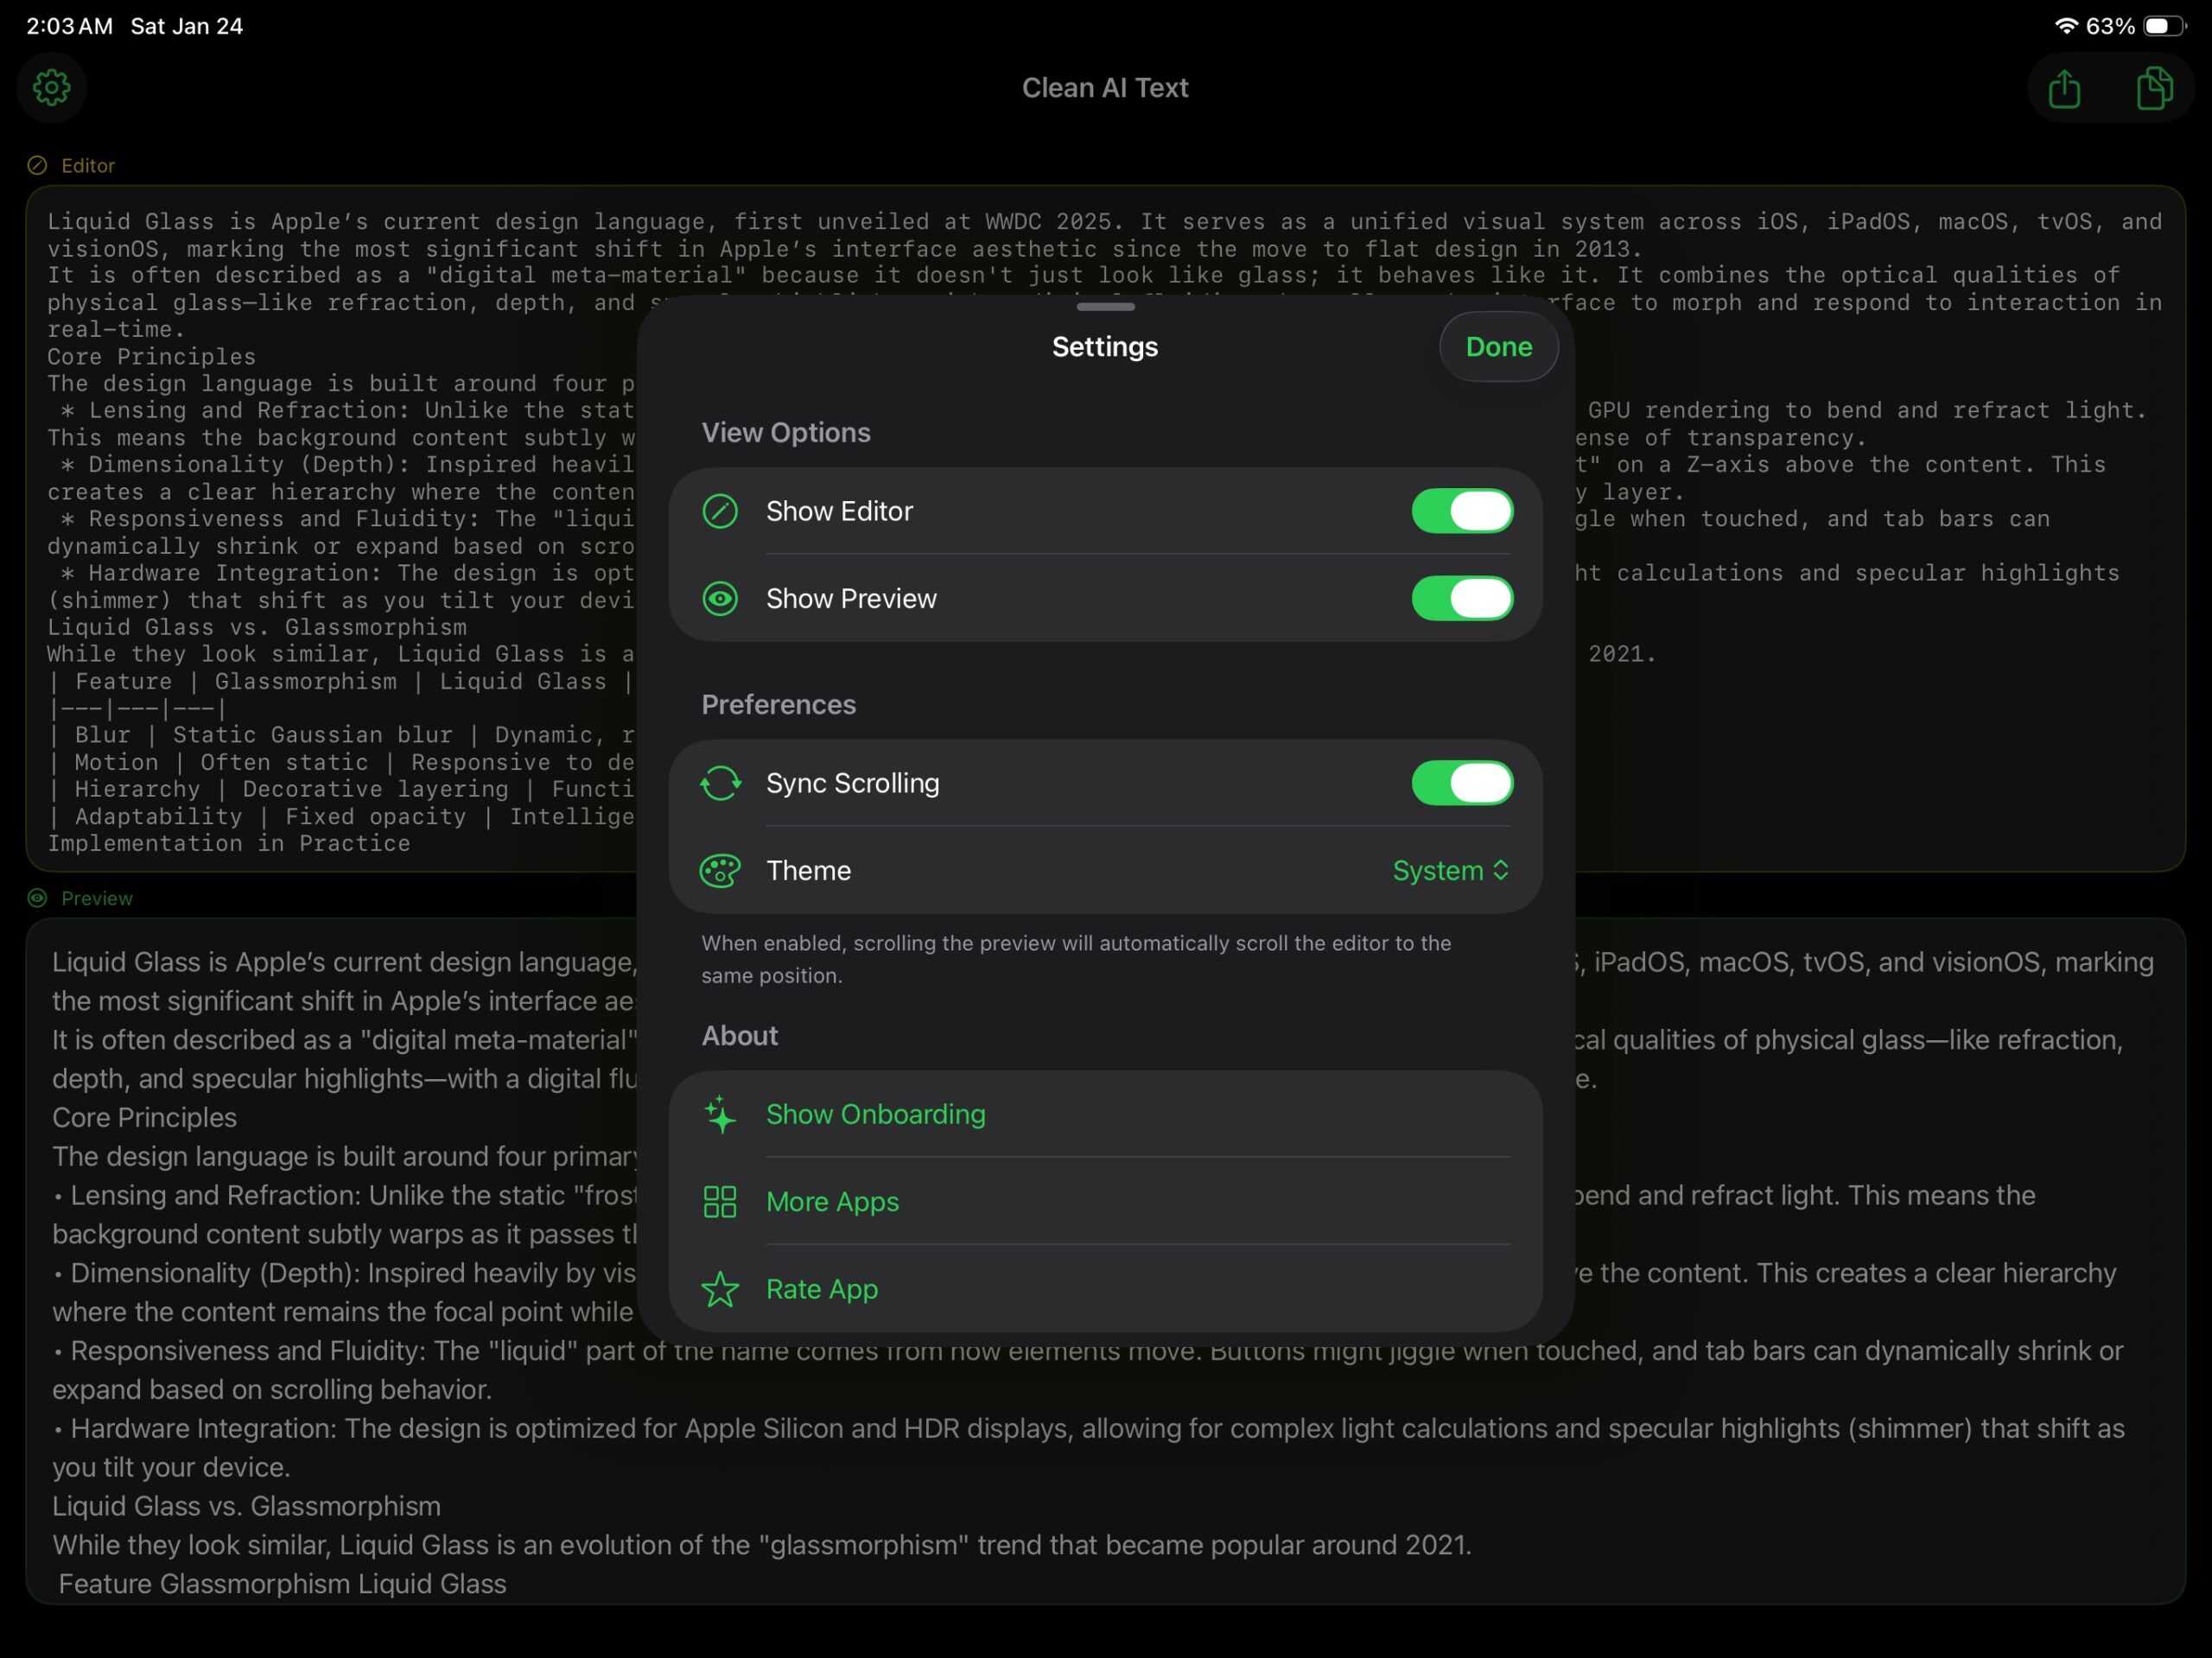Viewport: 2212px width, 1658px height.
Task: Open the app settings gear
Action: 51,87
